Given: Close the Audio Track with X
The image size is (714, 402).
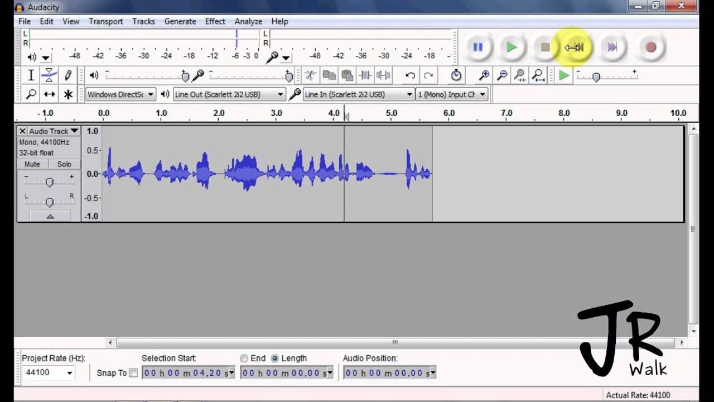Looking at the screenshot, I should tap(22, 131).
